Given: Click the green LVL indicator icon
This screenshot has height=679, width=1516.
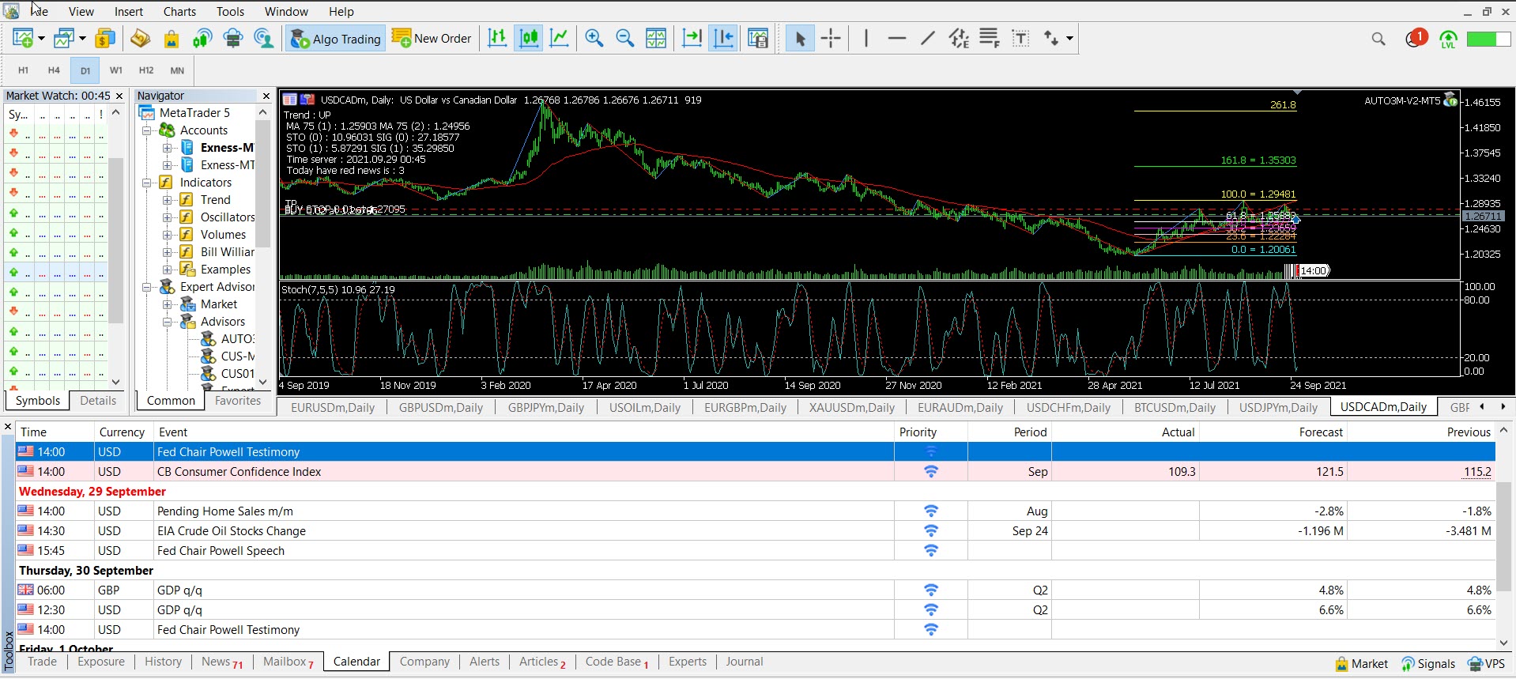Looking at the screenshot, I should 1448,39.
